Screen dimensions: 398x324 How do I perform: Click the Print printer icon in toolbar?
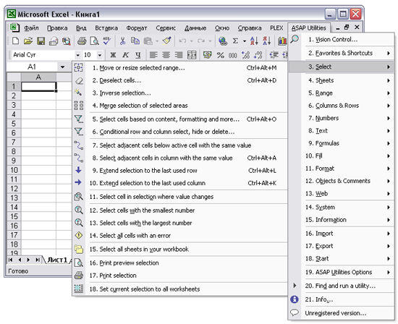[82, 40]
